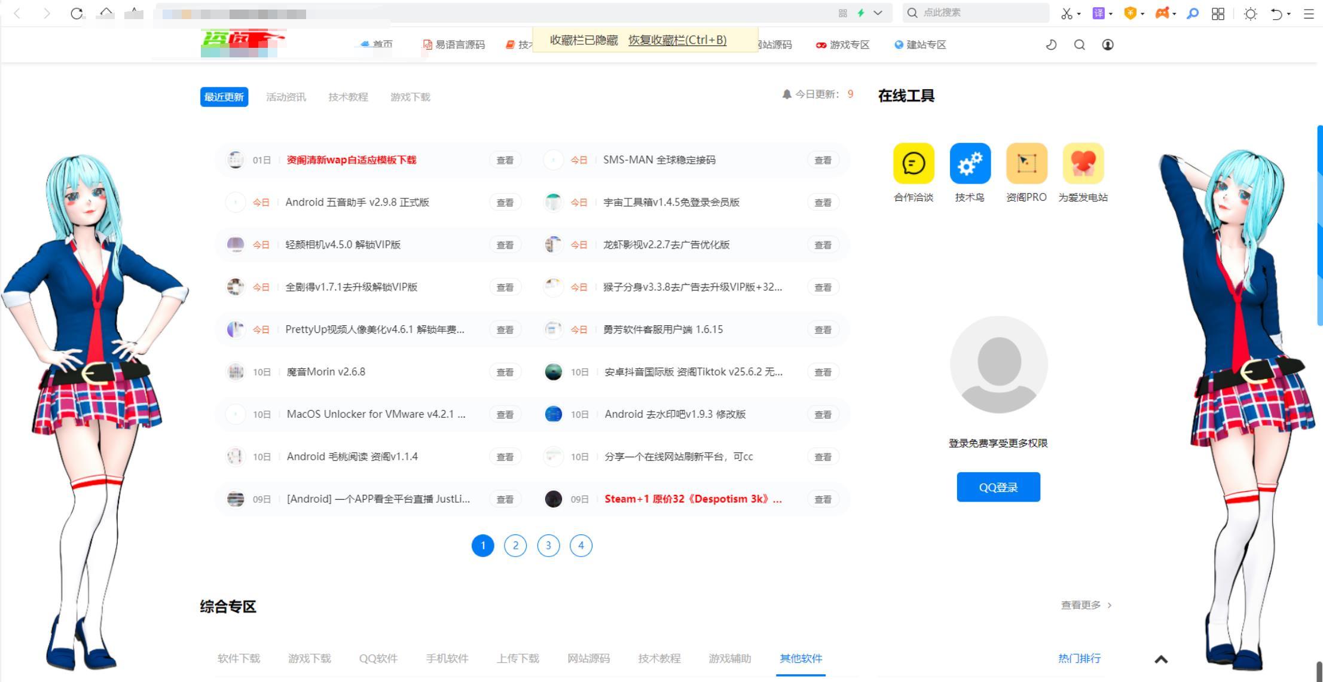Focus the 点此搜索 search field
1323x682 pixels.
[976, 13]
